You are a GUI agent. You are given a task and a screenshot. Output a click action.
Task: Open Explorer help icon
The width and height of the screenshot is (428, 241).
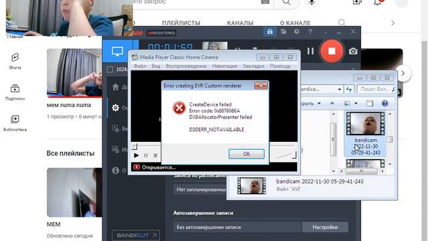pyautogui.click(x=385, y=103)
